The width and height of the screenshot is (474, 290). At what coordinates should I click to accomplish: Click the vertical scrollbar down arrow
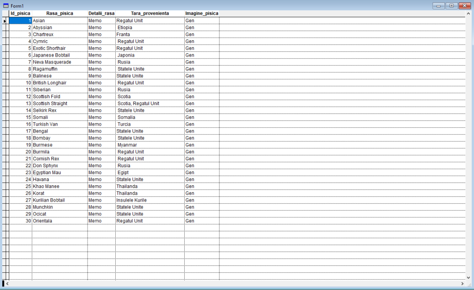tap(468, 277)
